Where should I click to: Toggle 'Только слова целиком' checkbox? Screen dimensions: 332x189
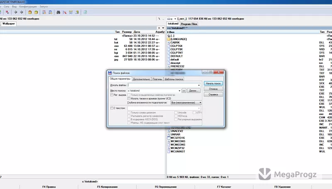[x=129, y=113]
